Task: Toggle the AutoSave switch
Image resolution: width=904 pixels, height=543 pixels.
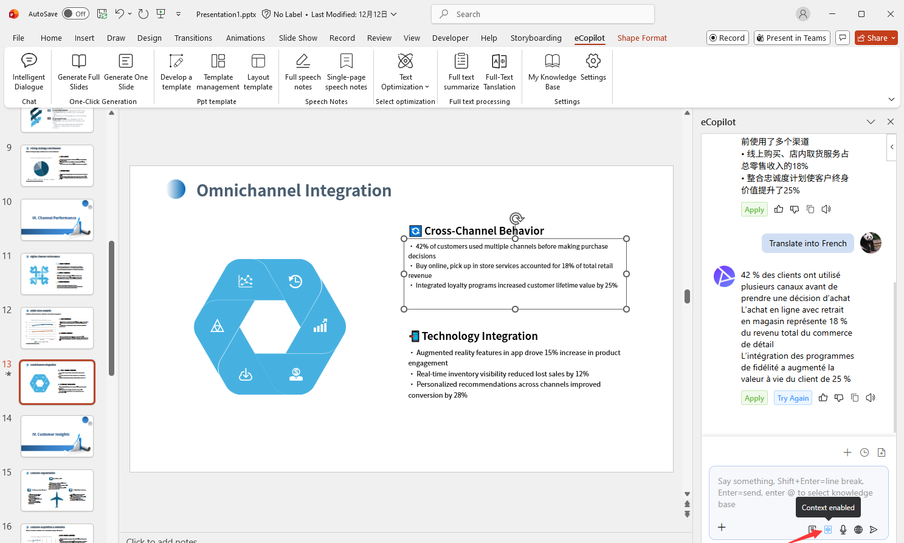Action: (x=76, y=14)
